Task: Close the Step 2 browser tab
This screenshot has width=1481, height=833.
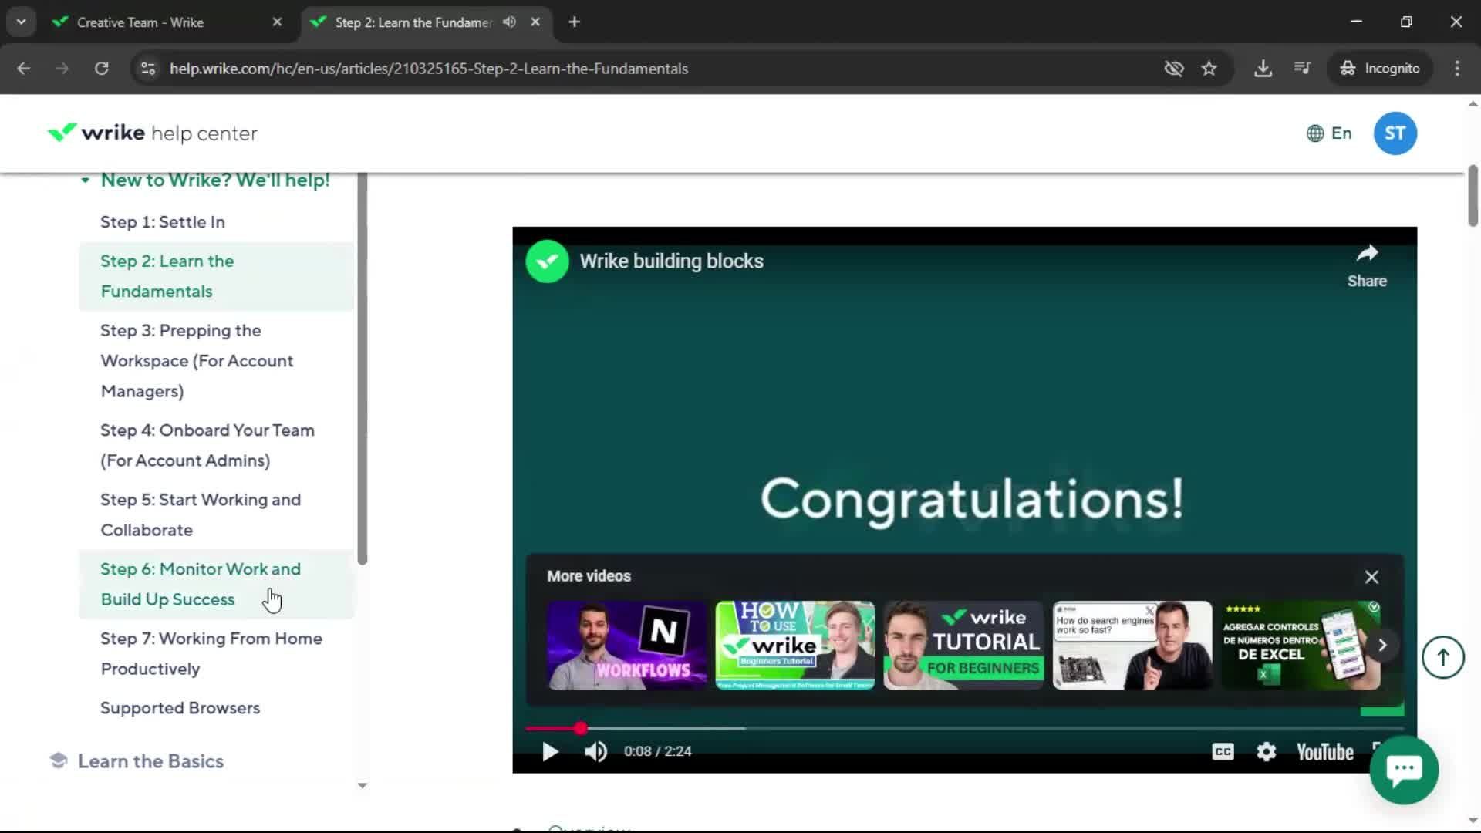Action: [535, 22]
